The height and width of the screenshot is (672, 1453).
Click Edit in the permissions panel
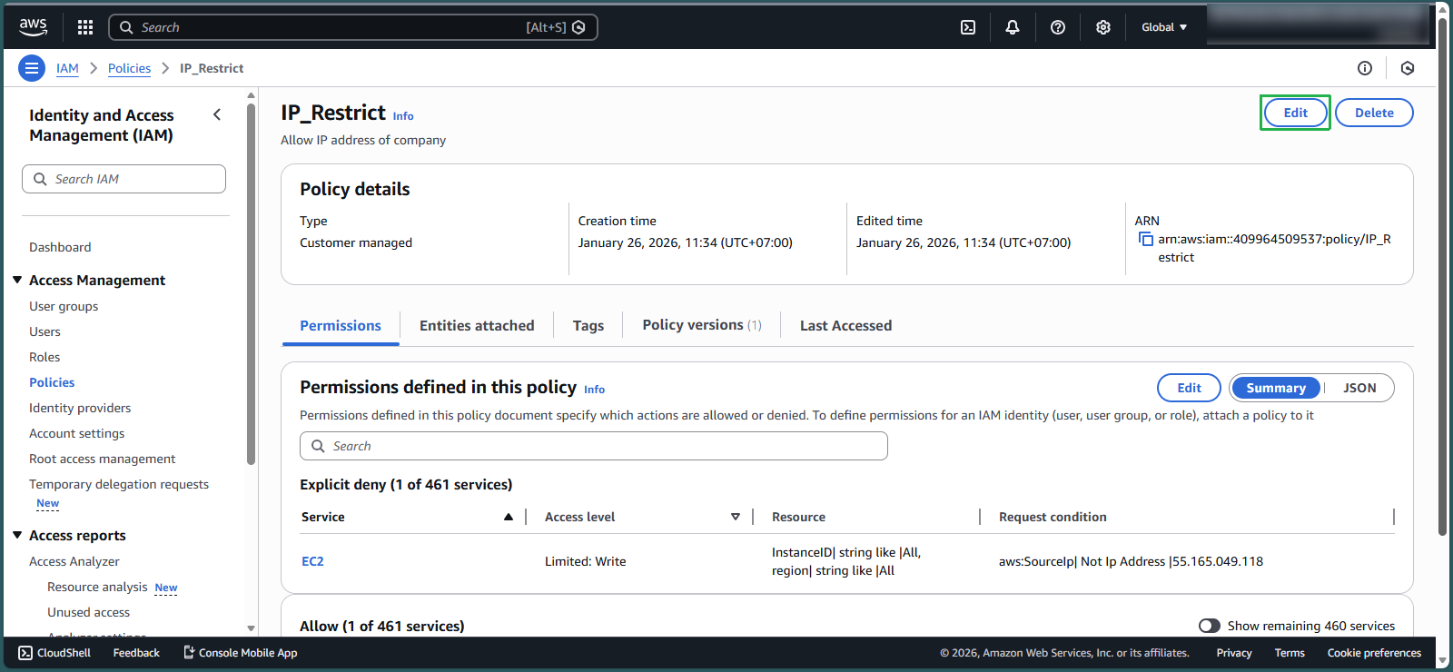point(1189,388)
